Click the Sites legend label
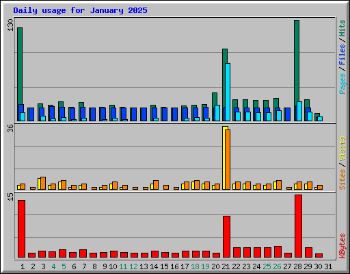The image size is (350, 274). pos(342,179)
